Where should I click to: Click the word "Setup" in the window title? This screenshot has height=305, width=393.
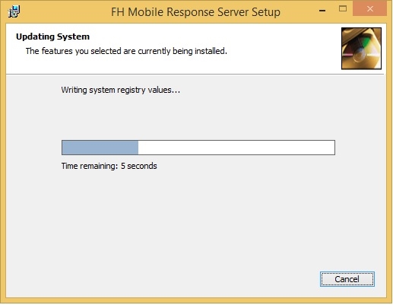pos(266,12)
